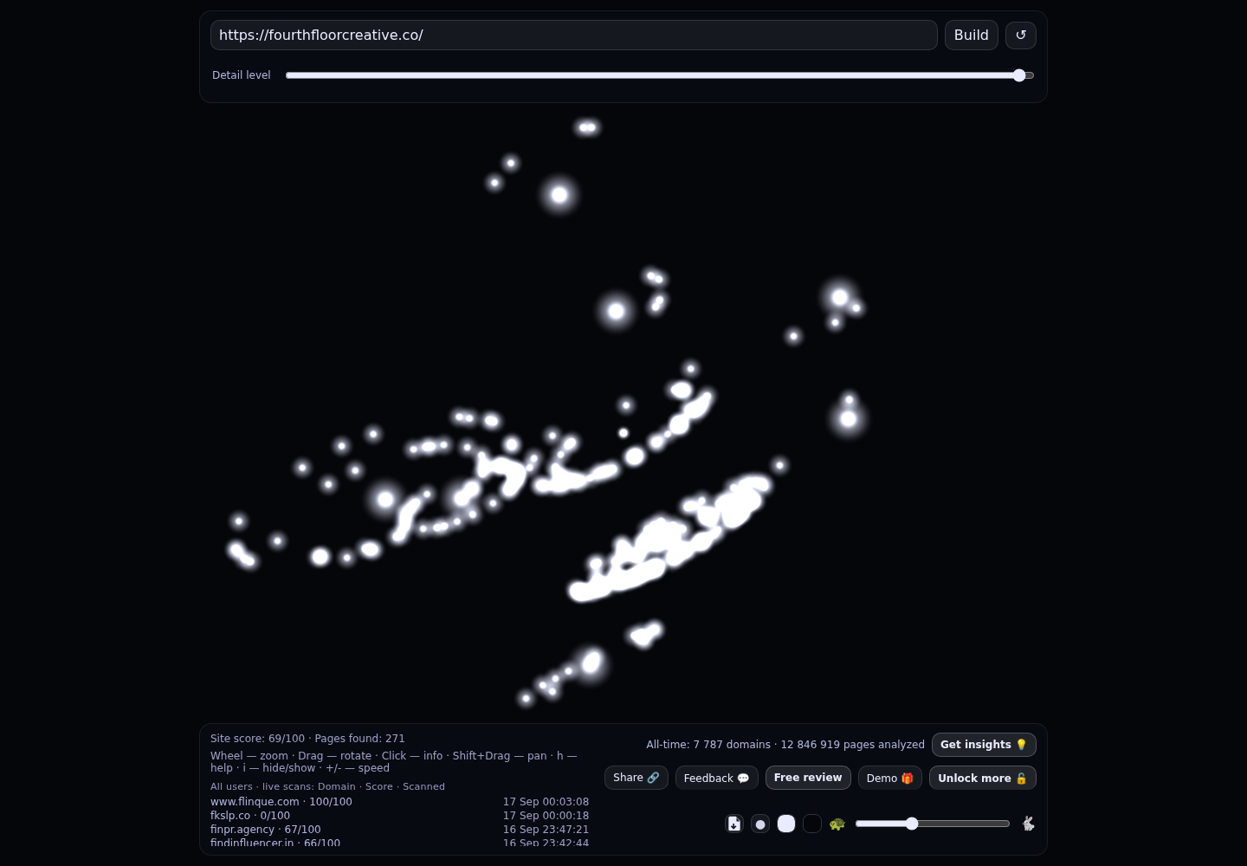
Task: Click the Share link button
Action: (x=636, y=778)
